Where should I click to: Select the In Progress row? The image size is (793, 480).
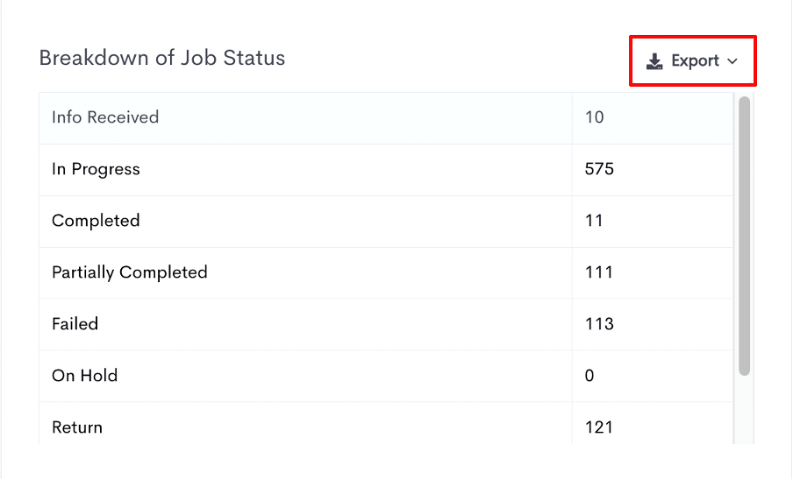click(x=386, y=170)
